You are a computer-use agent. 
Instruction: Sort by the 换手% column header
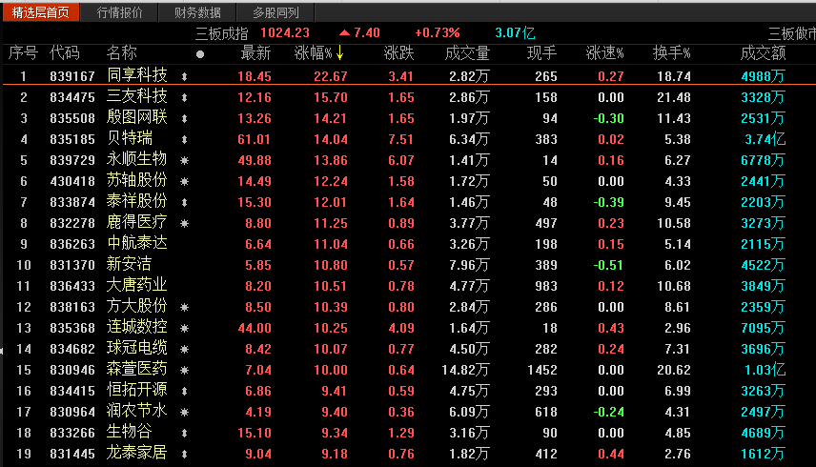click(671, 52)
